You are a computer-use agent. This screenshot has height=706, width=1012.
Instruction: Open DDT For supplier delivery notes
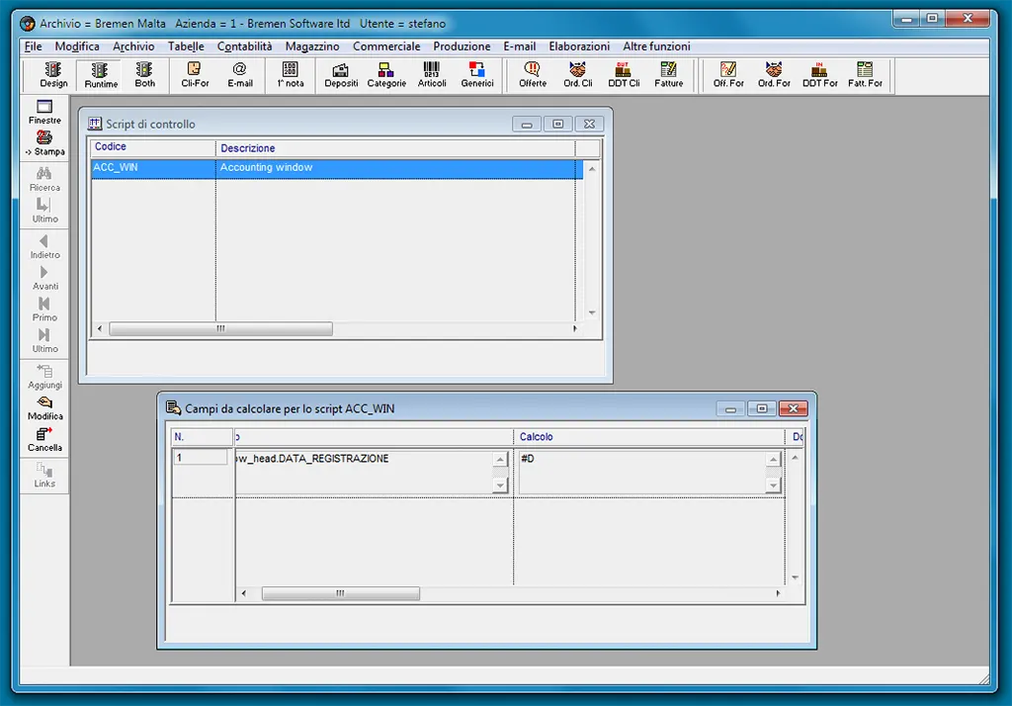(819, 75)
